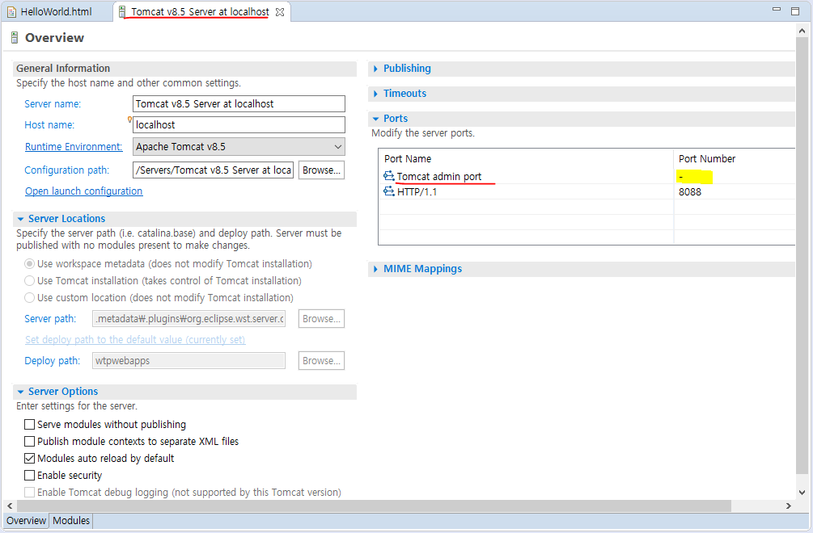Close the Tomcat v8.5 Server editor tab
813x533 pixels.
click(x=280, y=12)
